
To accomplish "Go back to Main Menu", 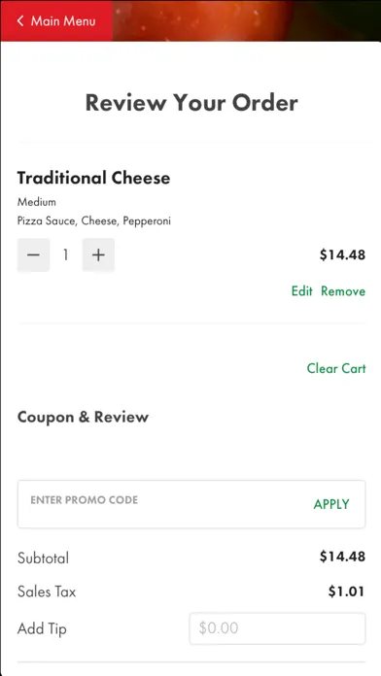I will (56, 20).
